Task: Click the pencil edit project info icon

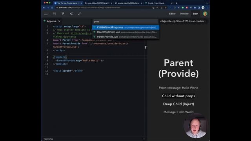Action: (x=79, y=14)
